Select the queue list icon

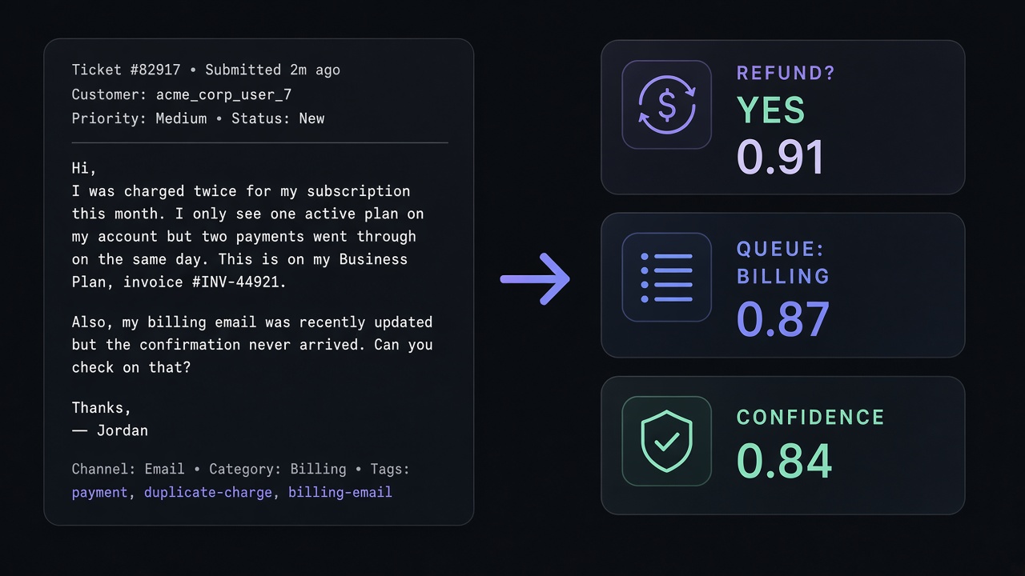(x=666, y=277)
